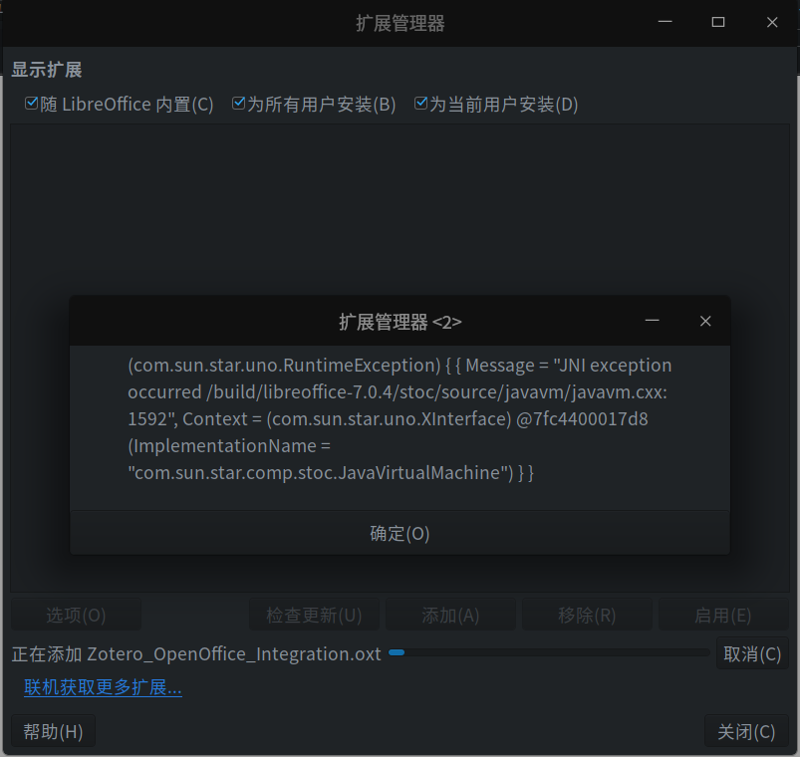Open extension 选项 settings
This screenshot has height=757, width=800.
[x=76, y=615]
